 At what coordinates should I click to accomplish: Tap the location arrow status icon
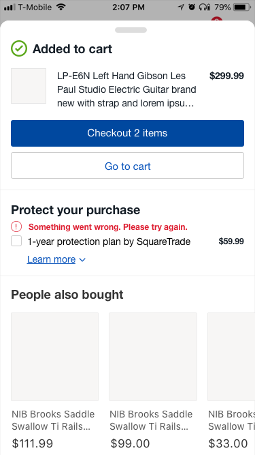point(181,7)
